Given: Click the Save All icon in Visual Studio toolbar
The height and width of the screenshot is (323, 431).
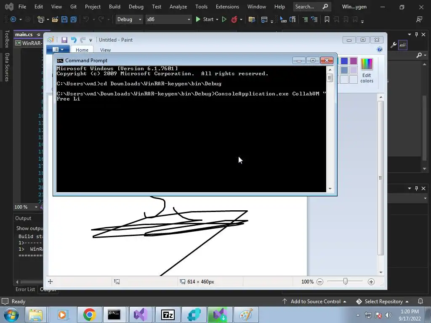Looking at the screenshot, I should tap(73, 19).
